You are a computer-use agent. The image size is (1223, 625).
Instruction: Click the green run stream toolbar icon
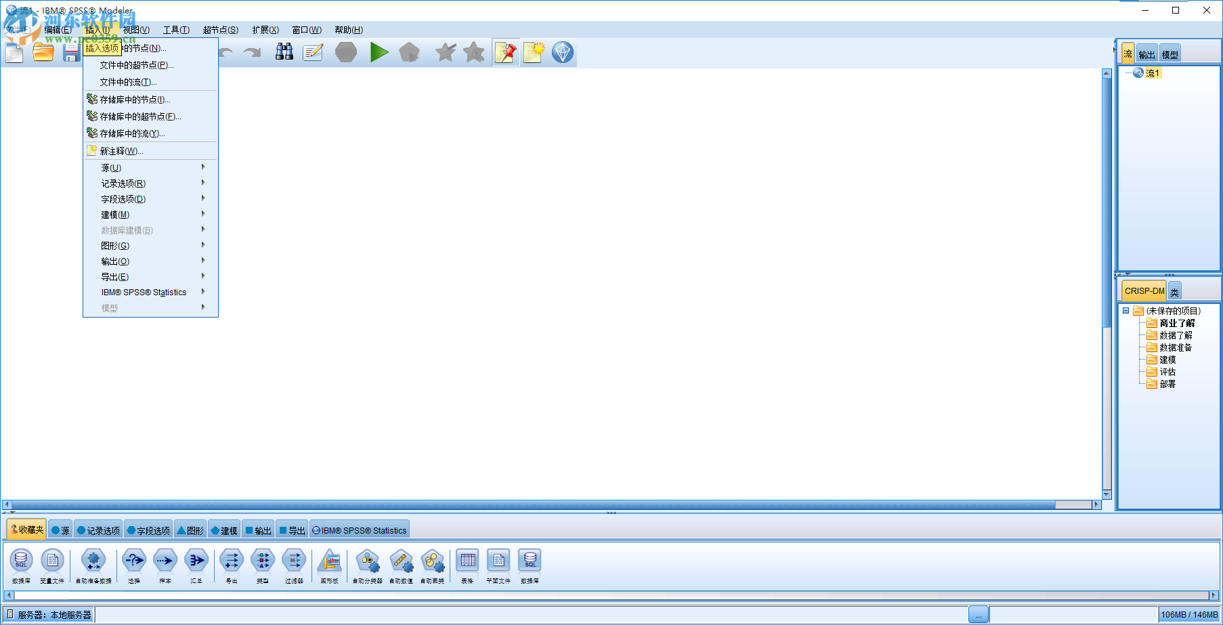pyautogui.click(x=379, y=52)
